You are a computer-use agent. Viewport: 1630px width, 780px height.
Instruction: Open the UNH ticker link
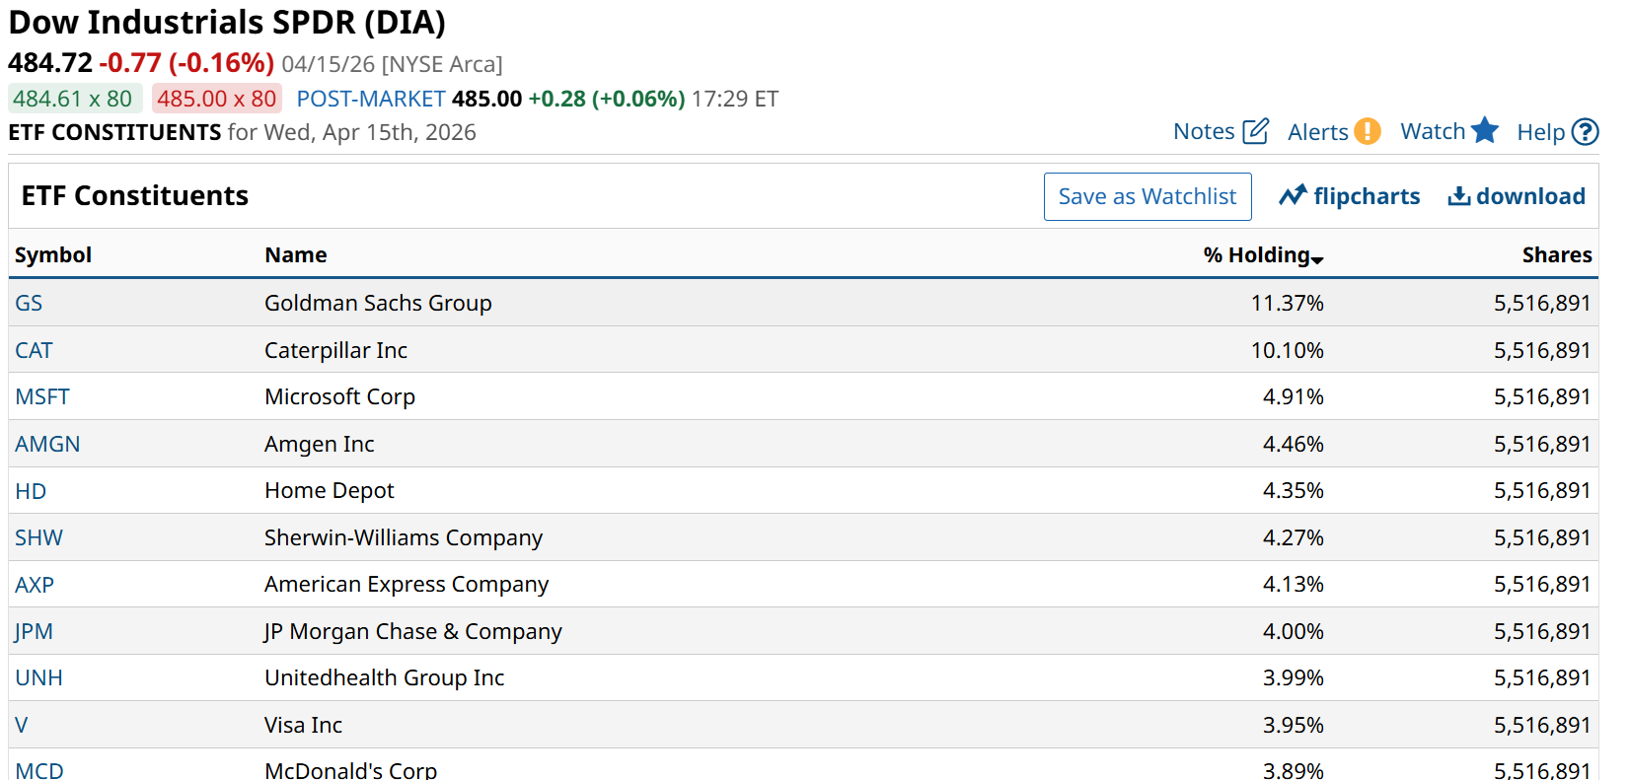coord(38,678)
